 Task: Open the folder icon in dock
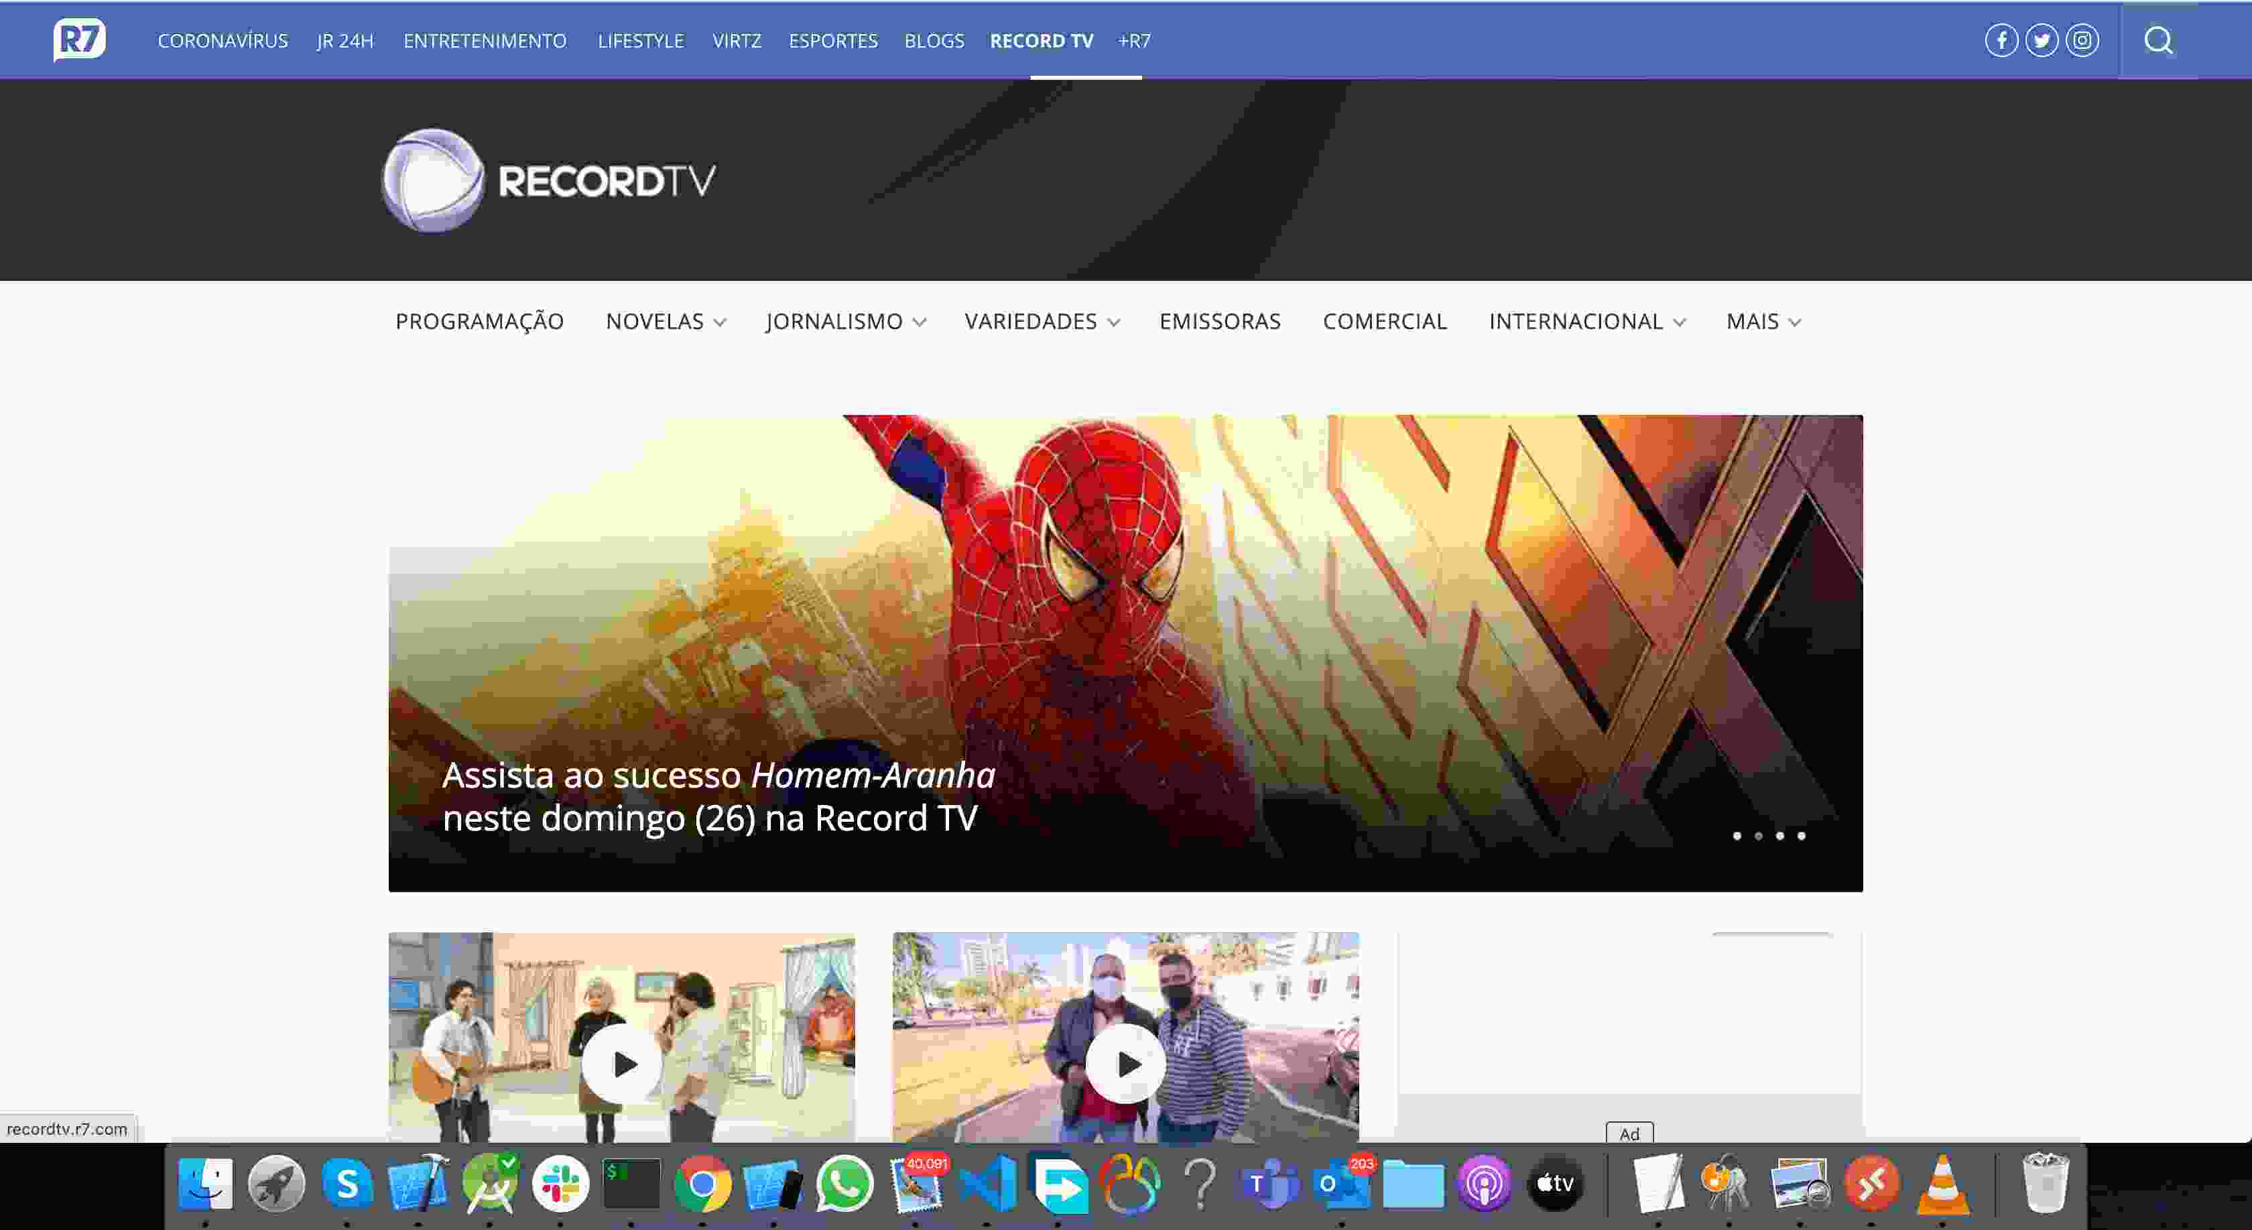tap(1413, 1184)
